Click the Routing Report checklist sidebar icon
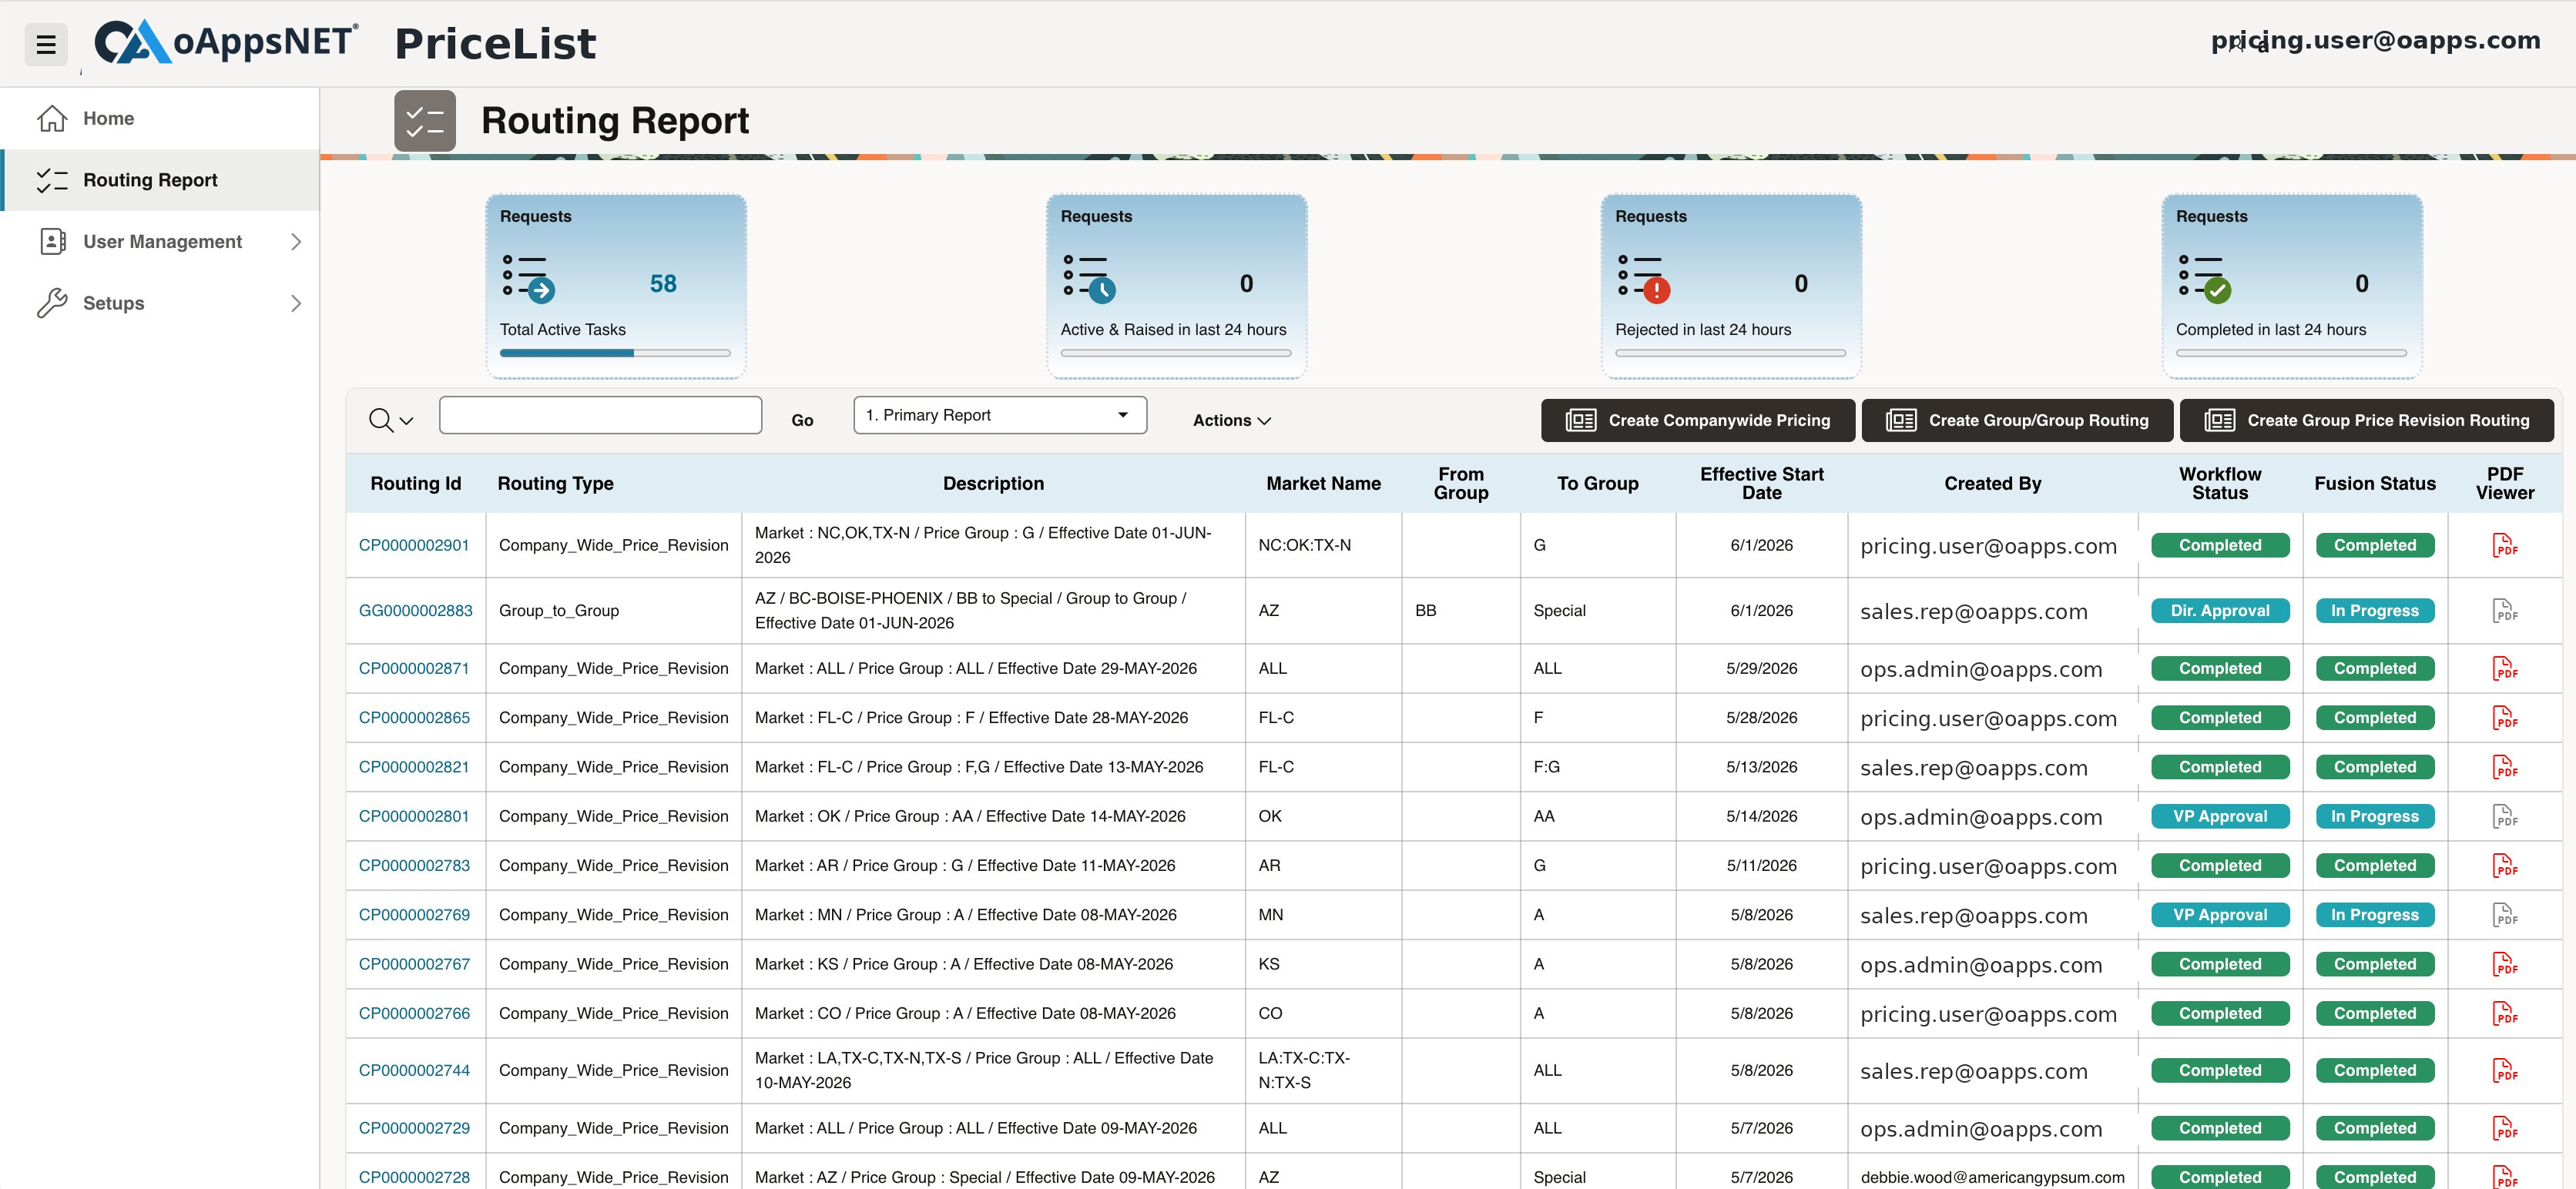This screenshot has width=2576, height=1189. coord(52,180)
